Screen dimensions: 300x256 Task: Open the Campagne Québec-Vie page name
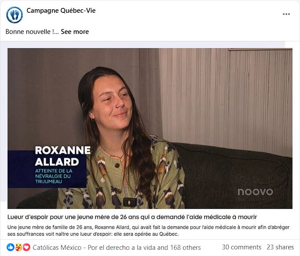61,11
